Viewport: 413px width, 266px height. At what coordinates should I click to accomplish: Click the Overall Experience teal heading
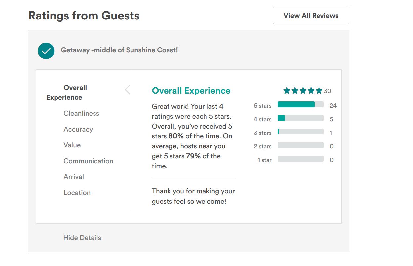point(191,91)
